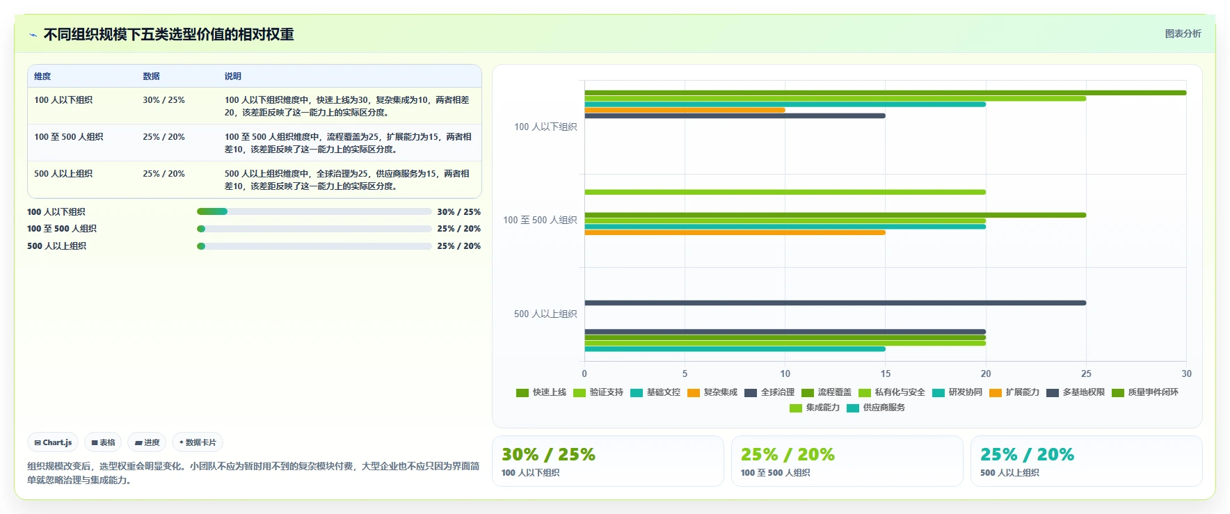The width and height of the screenshot is (1230, 514).
Task: Toggle the 供应商服务 legend series
Action: click(x=876, y=408)
